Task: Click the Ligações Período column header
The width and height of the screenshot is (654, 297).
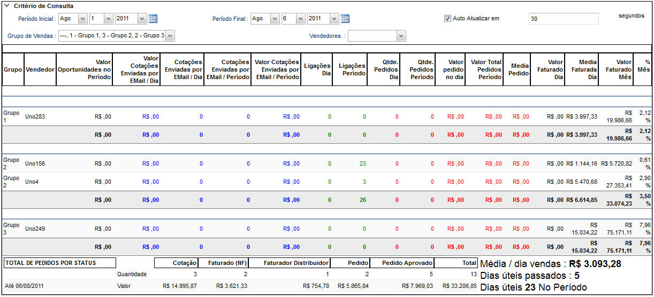Action: (x=352, y=69)
